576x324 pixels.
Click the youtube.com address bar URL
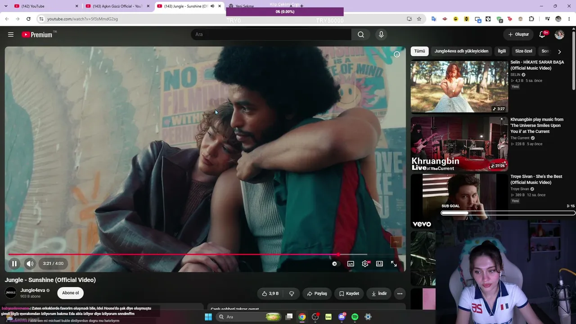pyautogui.click(x=82, y=19)
